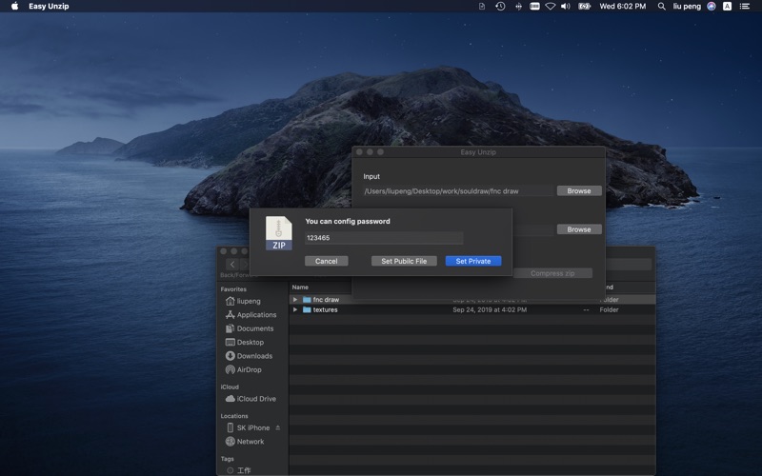
Task: Open Notification Center icon
Action: pyautogui.click(x=745, y=7)
